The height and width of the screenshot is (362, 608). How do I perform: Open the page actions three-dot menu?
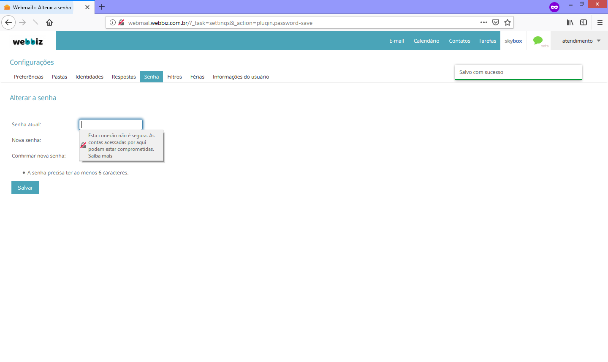[x=484, y=23]
